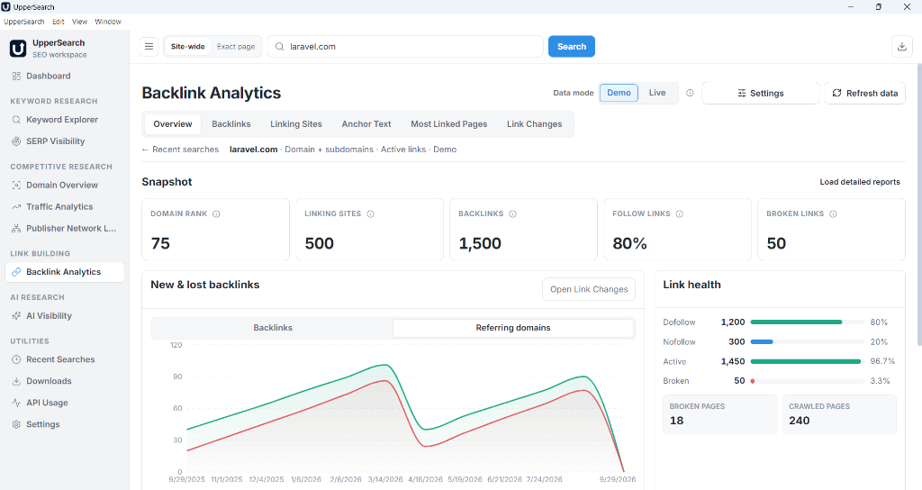
Task: Select Site-wide search scope
Action: (x=188, y=47)
